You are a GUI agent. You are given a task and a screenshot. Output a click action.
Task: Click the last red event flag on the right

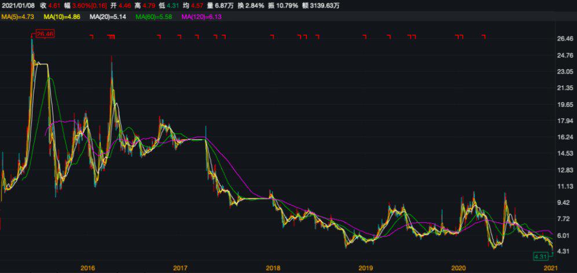click(x=484, y=37)
